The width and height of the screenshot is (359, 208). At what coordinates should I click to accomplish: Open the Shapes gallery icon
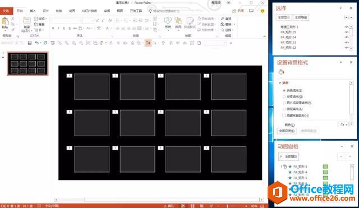[168, 21]
